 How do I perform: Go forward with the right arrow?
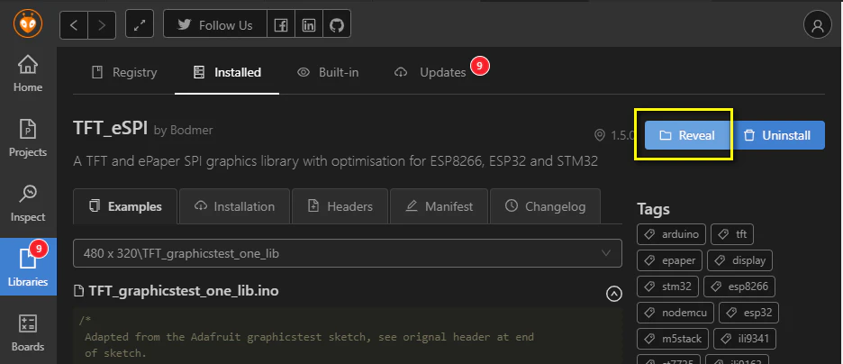pos(102,24)
